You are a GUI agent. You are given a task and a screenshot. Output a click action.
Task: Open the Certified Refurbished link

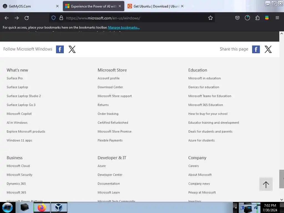pos(113,123)
